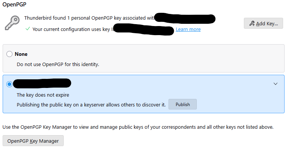Click the large OpenPGP key icon
The image size is (291, 151).
click(x=12, y=23)
